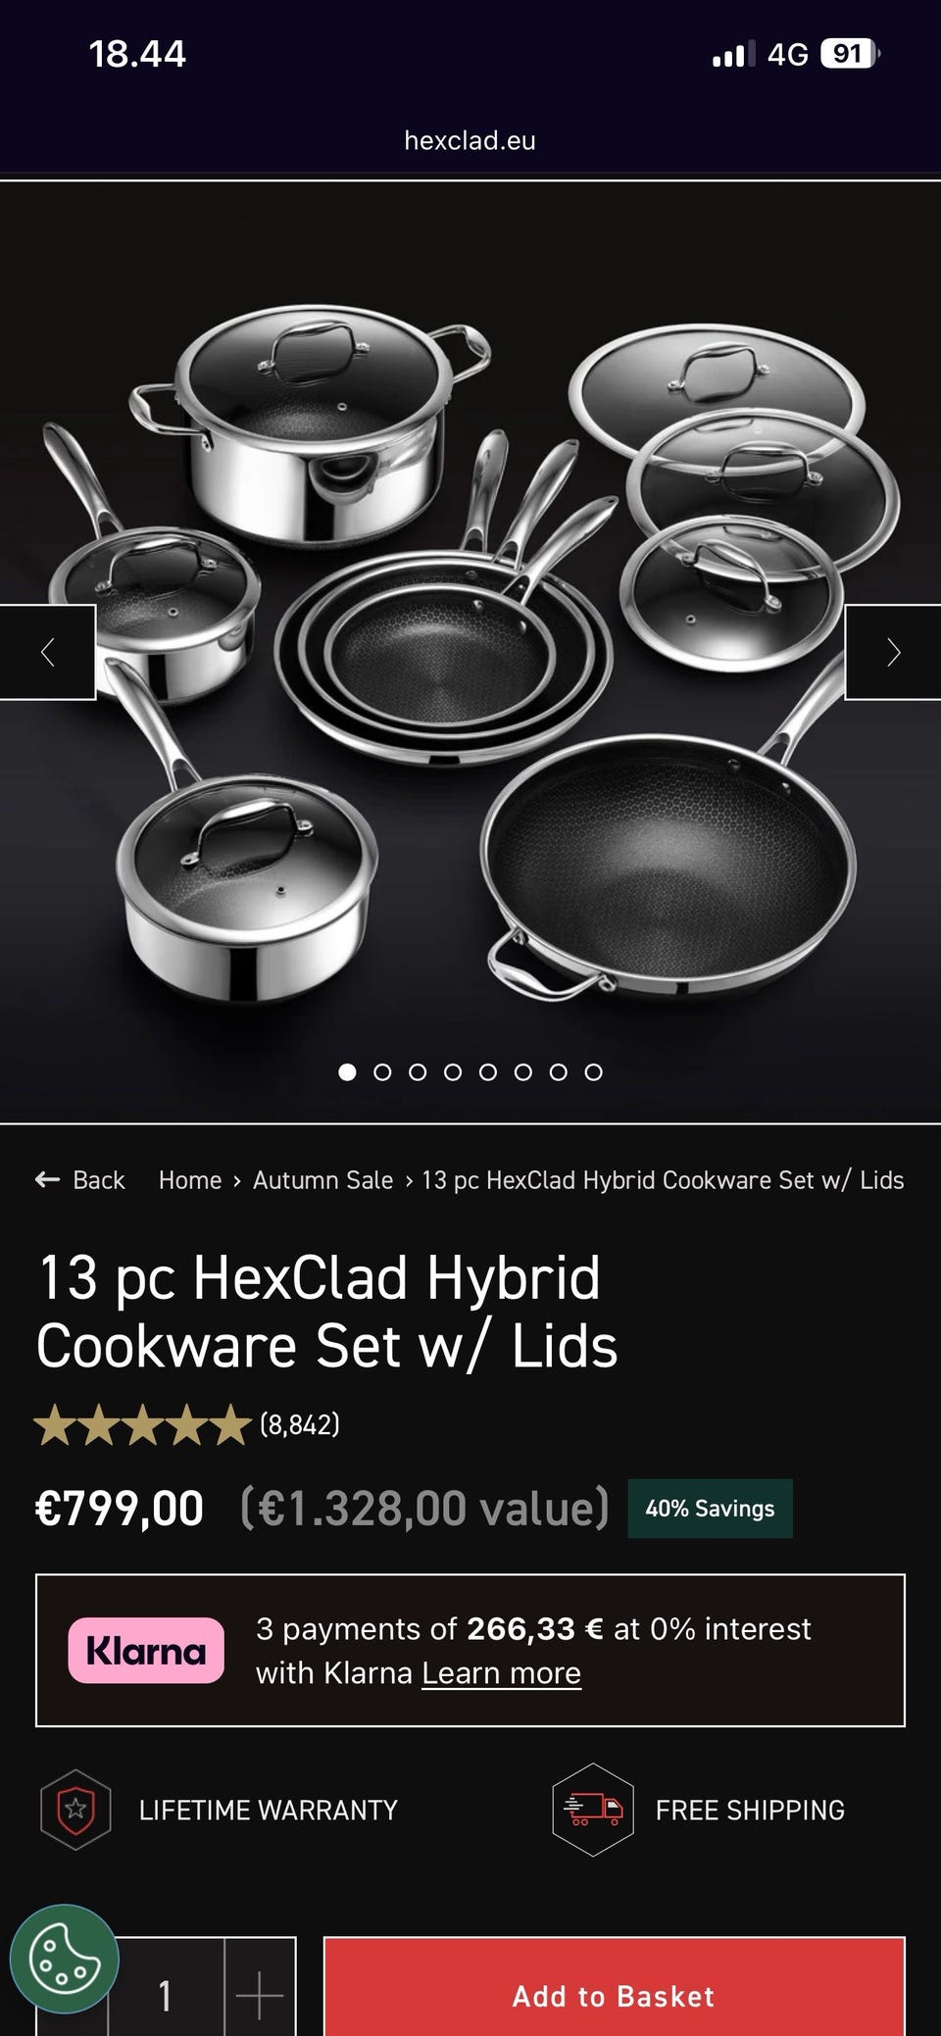Open the Autumn Sale breadcrumb

coord(322,1179)
